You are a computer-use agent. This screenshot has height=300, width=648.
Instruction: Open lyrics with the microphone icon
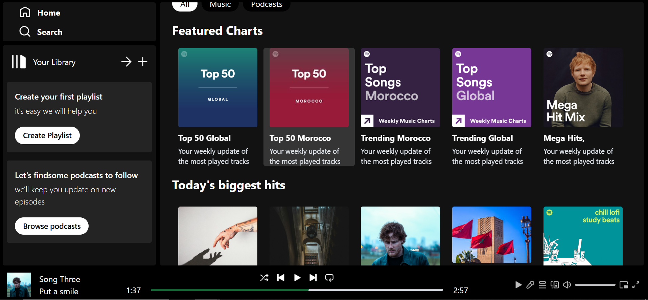click(530, 285)
